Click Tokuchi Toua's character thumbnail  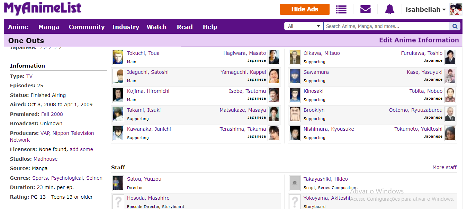(x=118, y=57)
